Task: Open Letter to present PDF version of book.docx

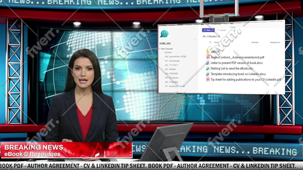Action: (x=237, y=63)
